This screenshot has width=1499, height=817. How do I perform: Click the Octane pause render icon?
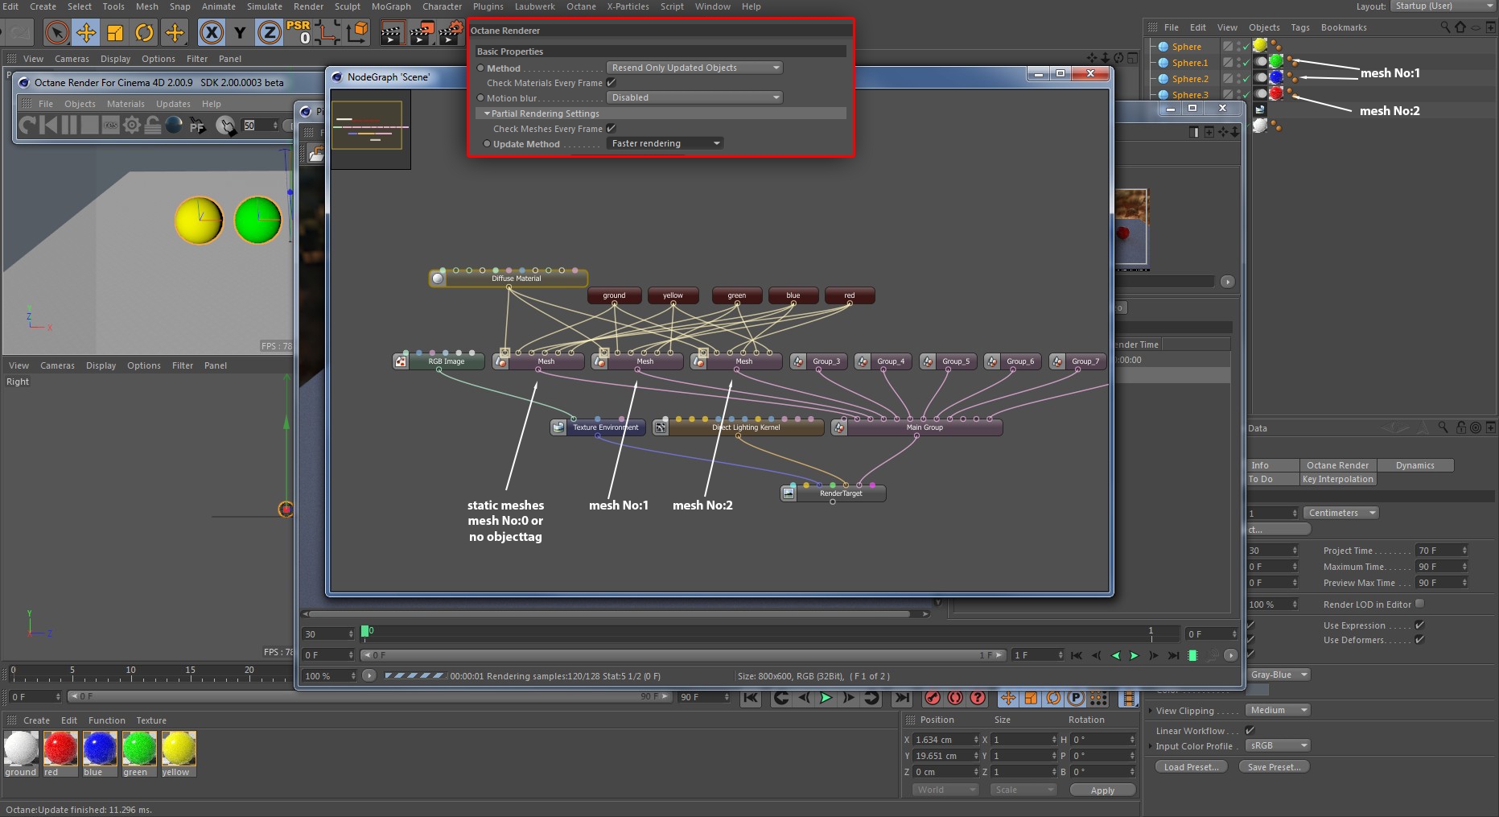[x=69, y=125]
